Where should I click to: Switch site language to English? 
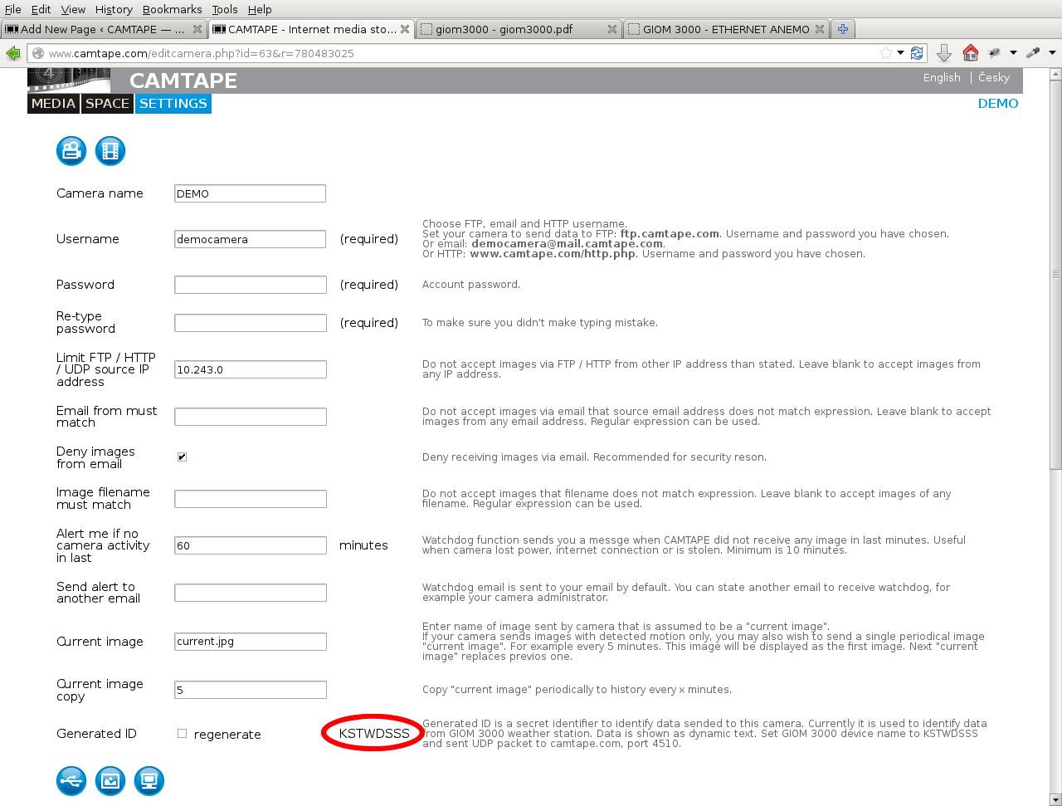(x=942, y=77)
